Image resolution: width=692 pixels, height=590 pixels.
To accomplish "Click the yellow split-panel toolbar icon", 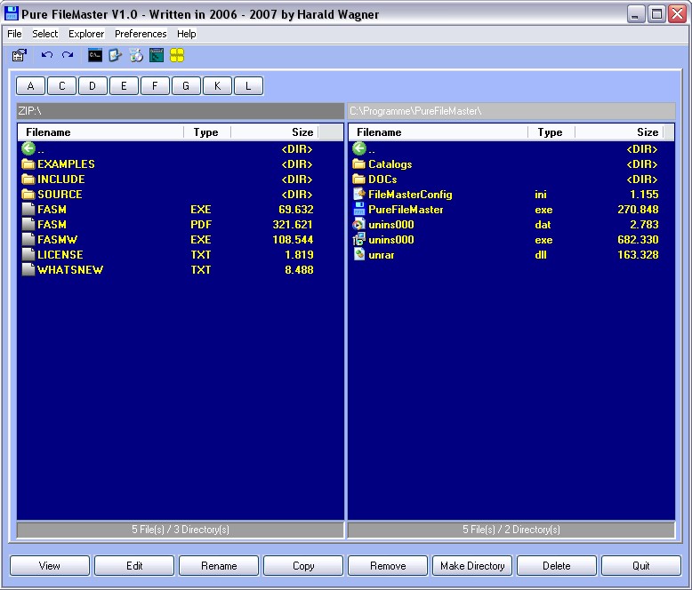I will tap(177, 55).
